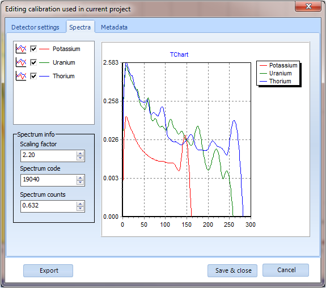Click the red Potassium line sample in list
Image resolution: width=326 pixels, height=288 pixels.
point(44,49)
